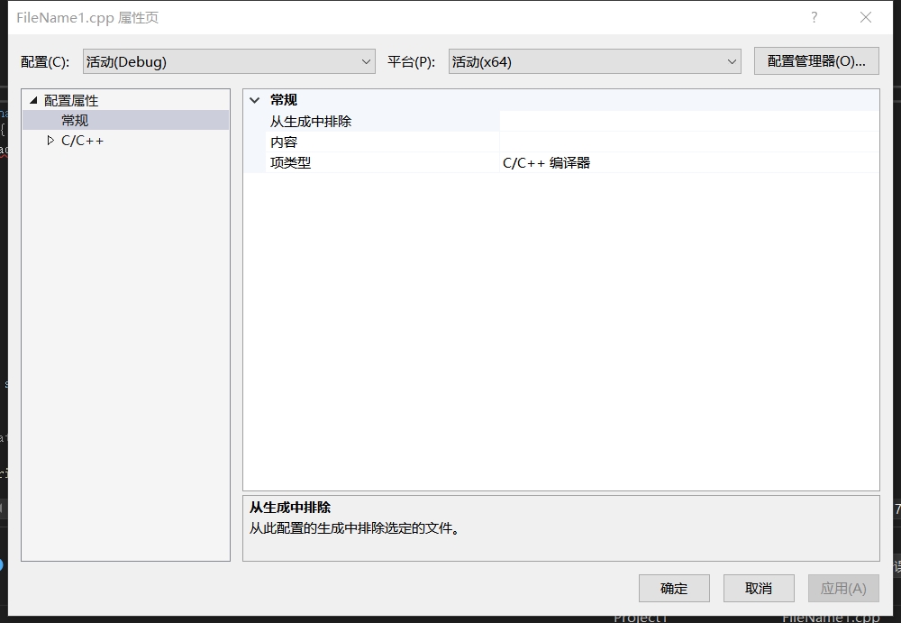Click the 配置管理器(O)... button

tap(816, 61)
